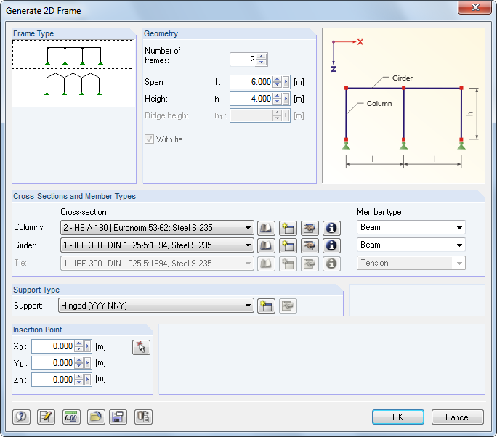Adjust X0 value with spinner arrows

click(78, 346)
